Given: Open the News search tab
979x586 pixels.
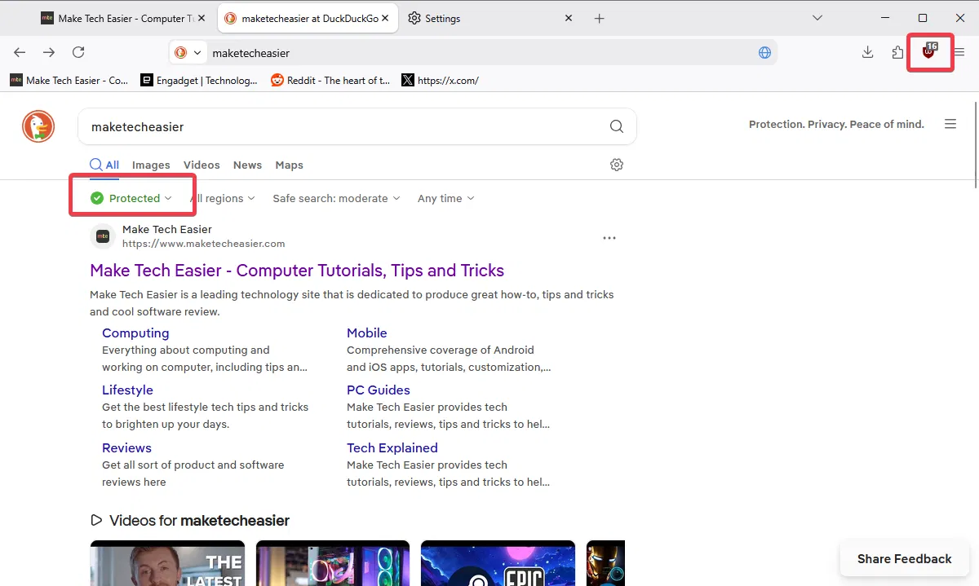Looking at the screenshot, I should point(247,165).
